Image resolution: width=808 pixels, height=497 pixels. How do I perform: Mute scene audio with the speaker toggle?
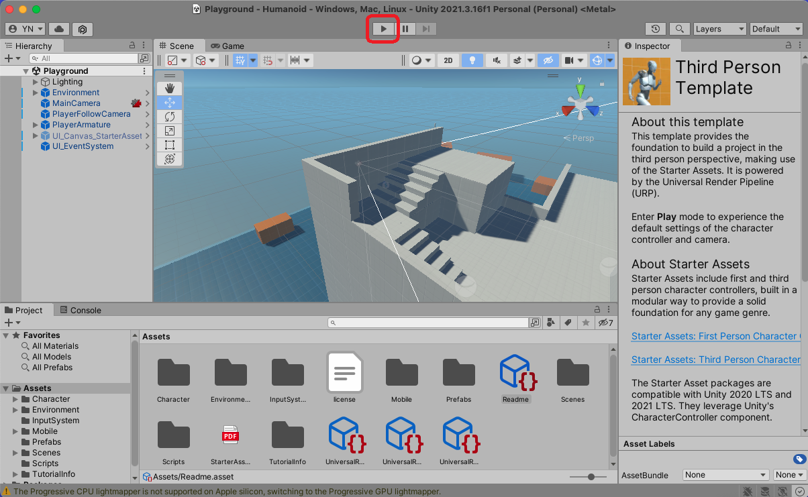[x=497, y=60]
